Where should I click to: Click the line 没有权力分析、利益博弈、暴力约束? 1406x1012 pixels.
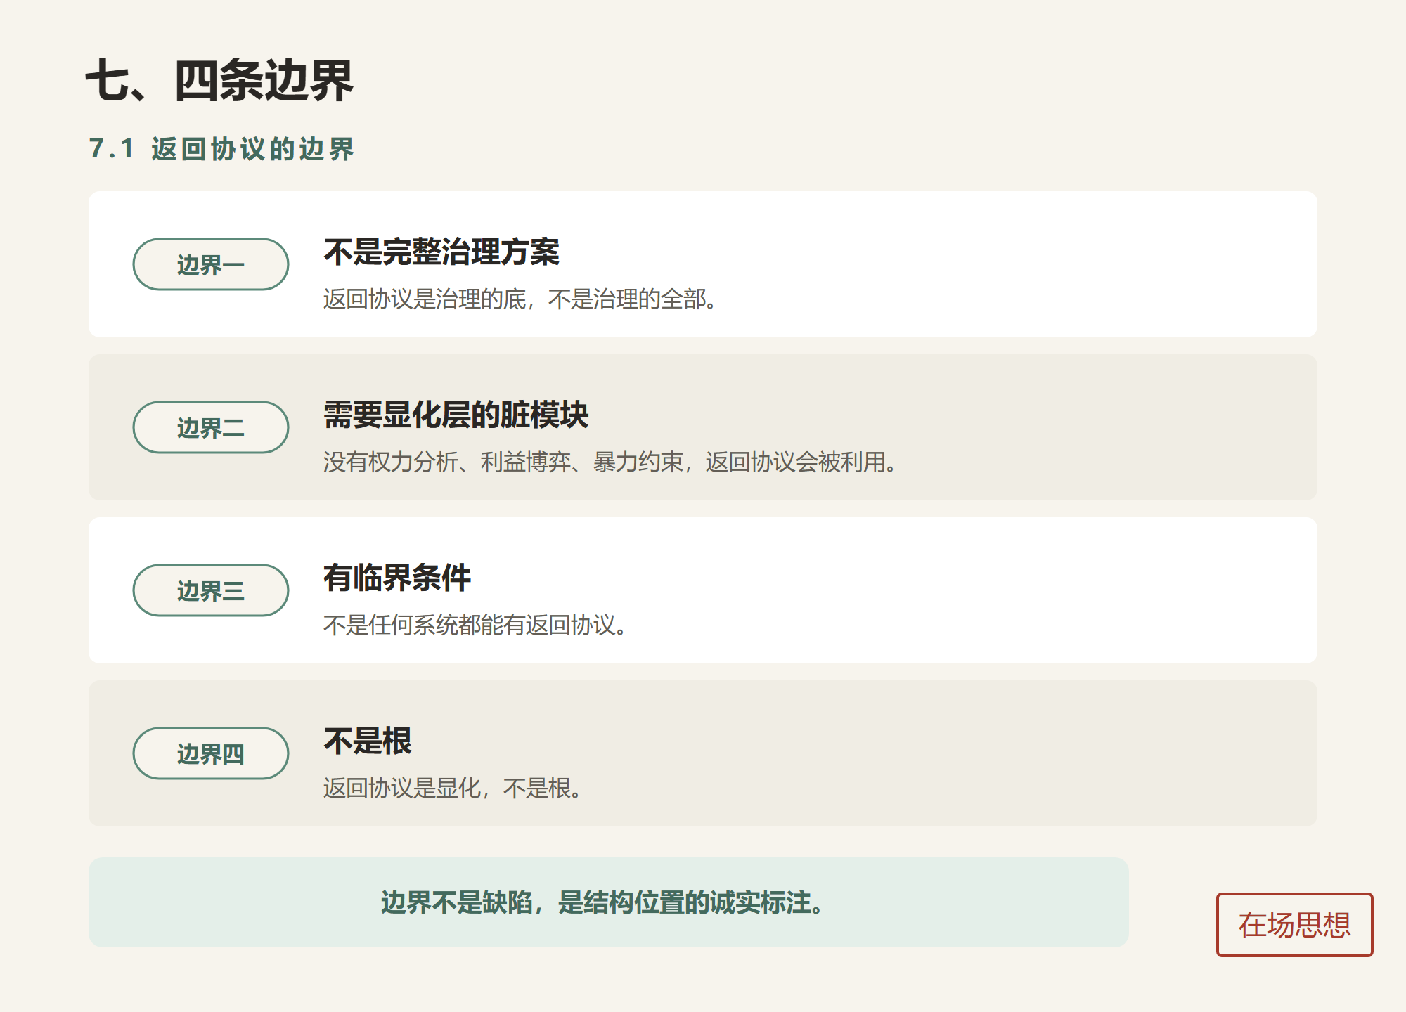[x=503, y=462]
